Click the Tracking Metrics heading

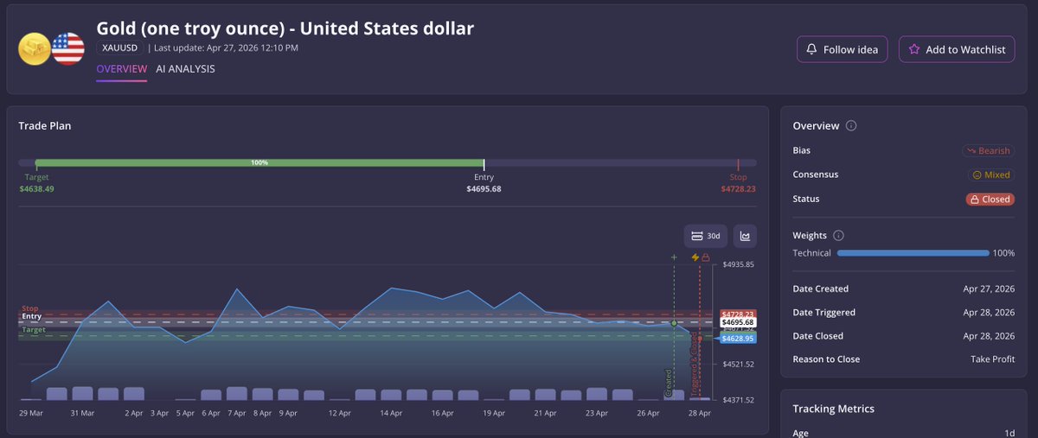(834, 409)
